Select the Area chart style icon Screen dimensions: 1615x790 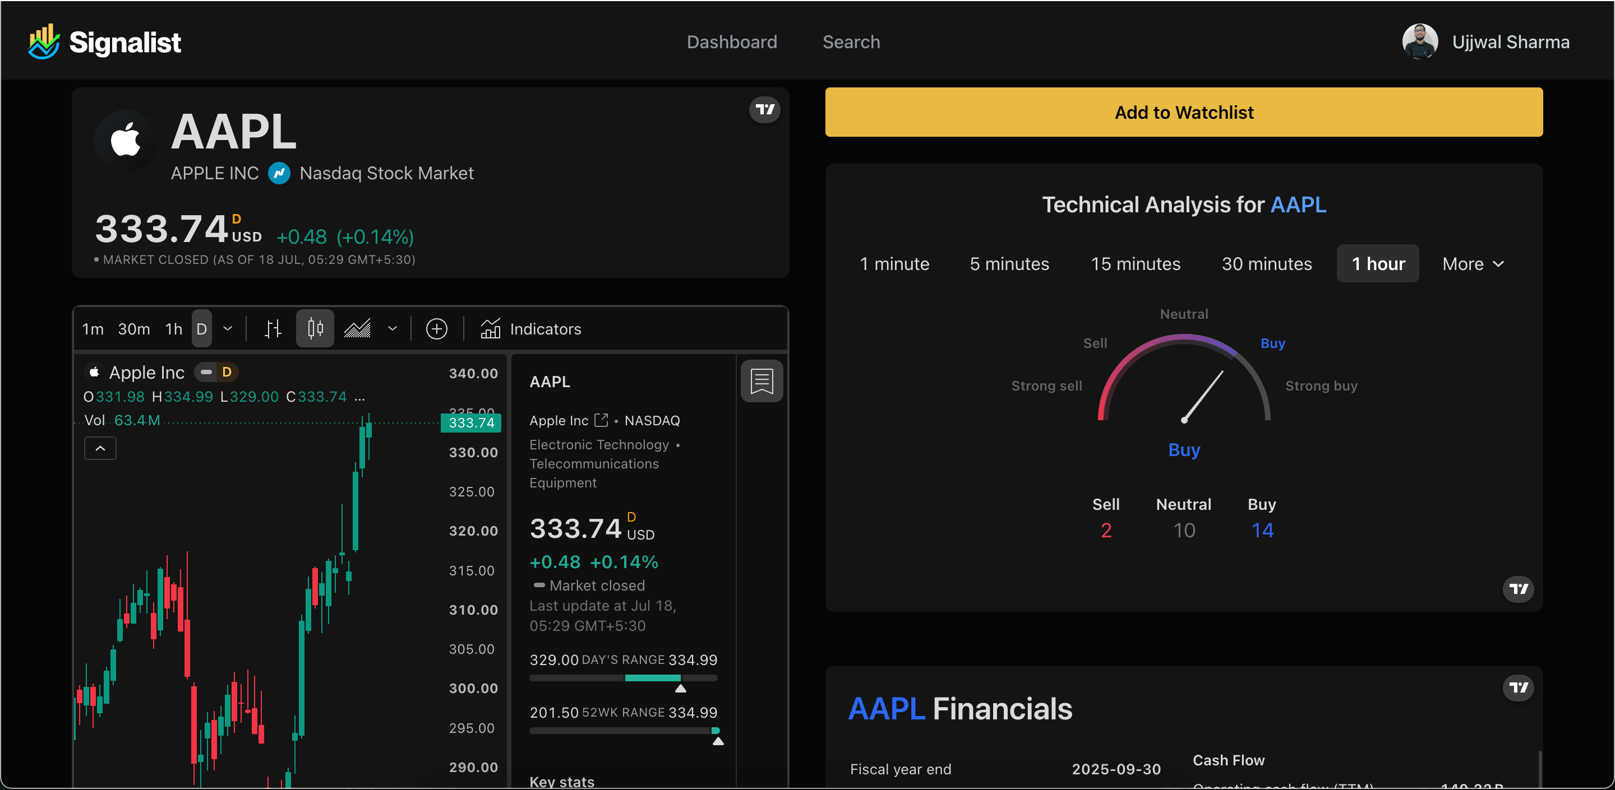pyautogui.click(x=357, y=328)
